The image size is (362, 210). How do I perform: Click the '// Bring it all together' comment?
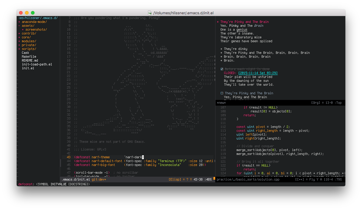coord(258,162)
